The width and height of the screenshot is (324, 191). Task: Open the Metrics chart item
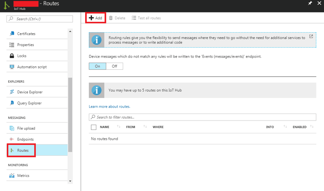[x=23, y=176]
